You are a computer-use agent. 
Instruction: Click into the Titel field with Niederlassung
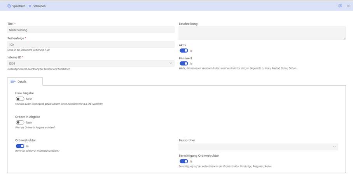point(91,30)
